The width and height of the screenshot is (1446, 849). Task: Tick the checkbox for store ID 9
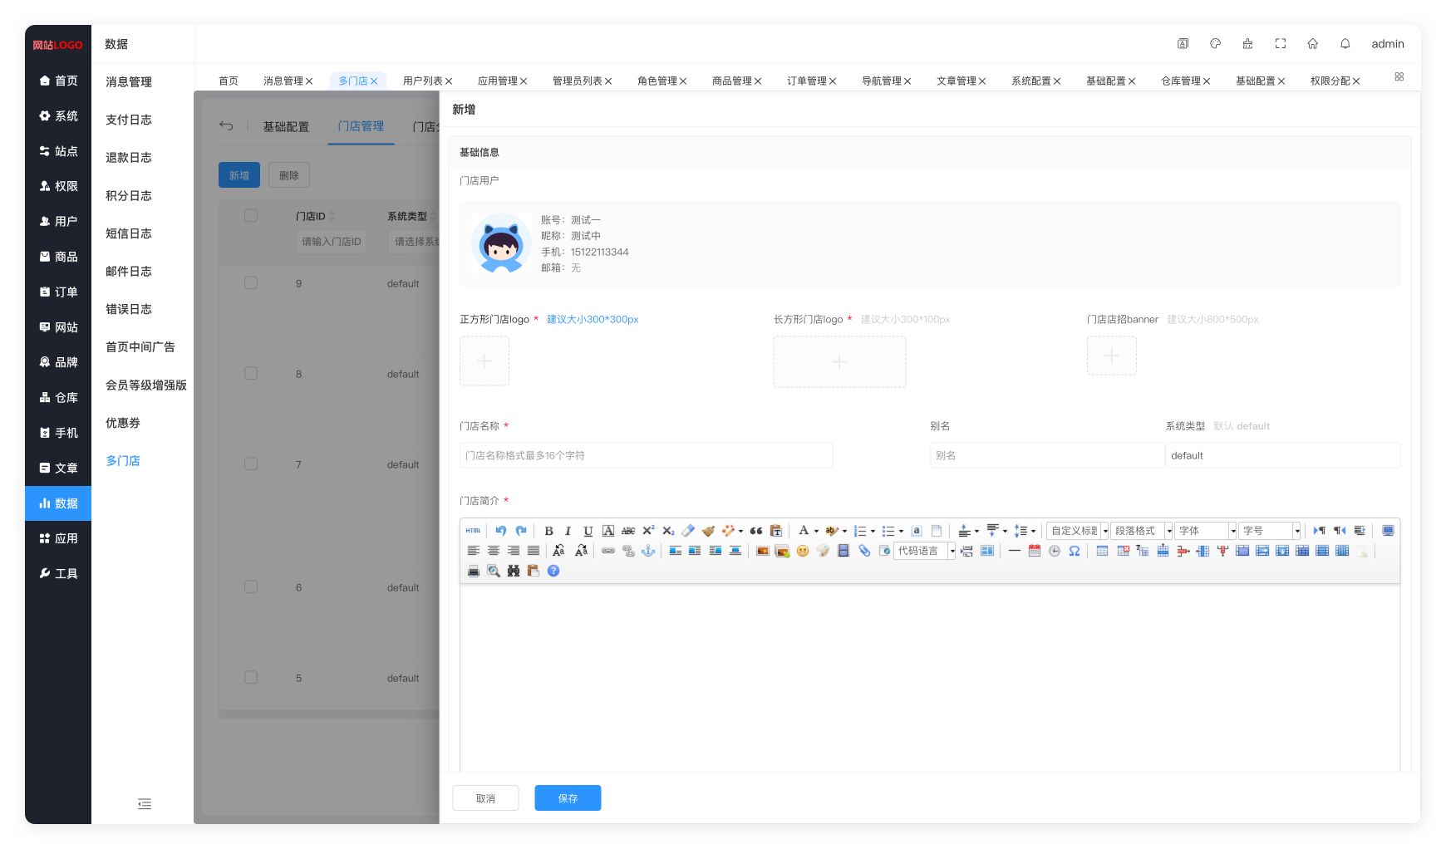click(x=251, y=283)
